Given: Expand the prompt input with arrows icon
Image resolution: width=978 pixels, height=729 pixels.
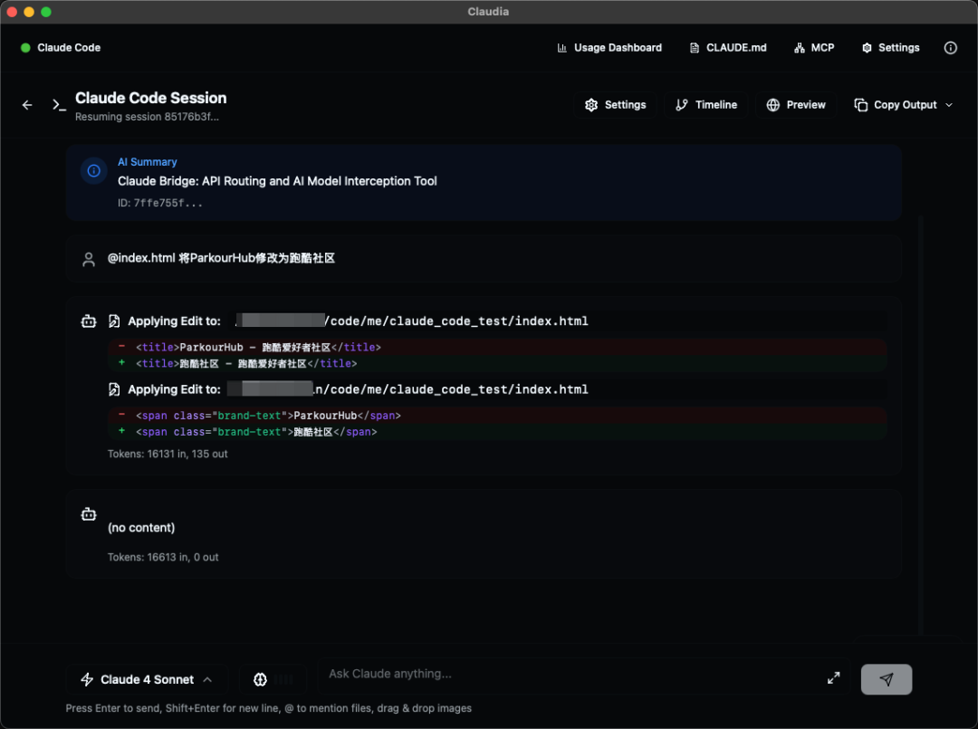Looking at the screenshot, I should [833, 678].
